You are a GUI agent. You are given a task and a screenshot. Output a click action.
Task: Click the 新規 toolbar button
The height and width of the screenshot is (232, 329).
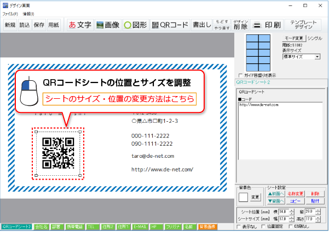click(10, 25)
